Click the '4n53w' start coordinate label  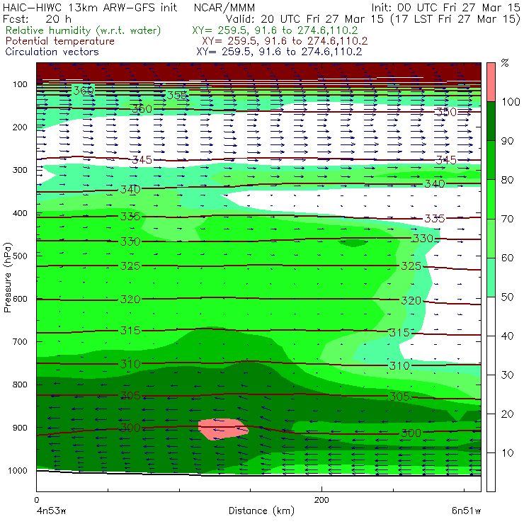[51, 511]
